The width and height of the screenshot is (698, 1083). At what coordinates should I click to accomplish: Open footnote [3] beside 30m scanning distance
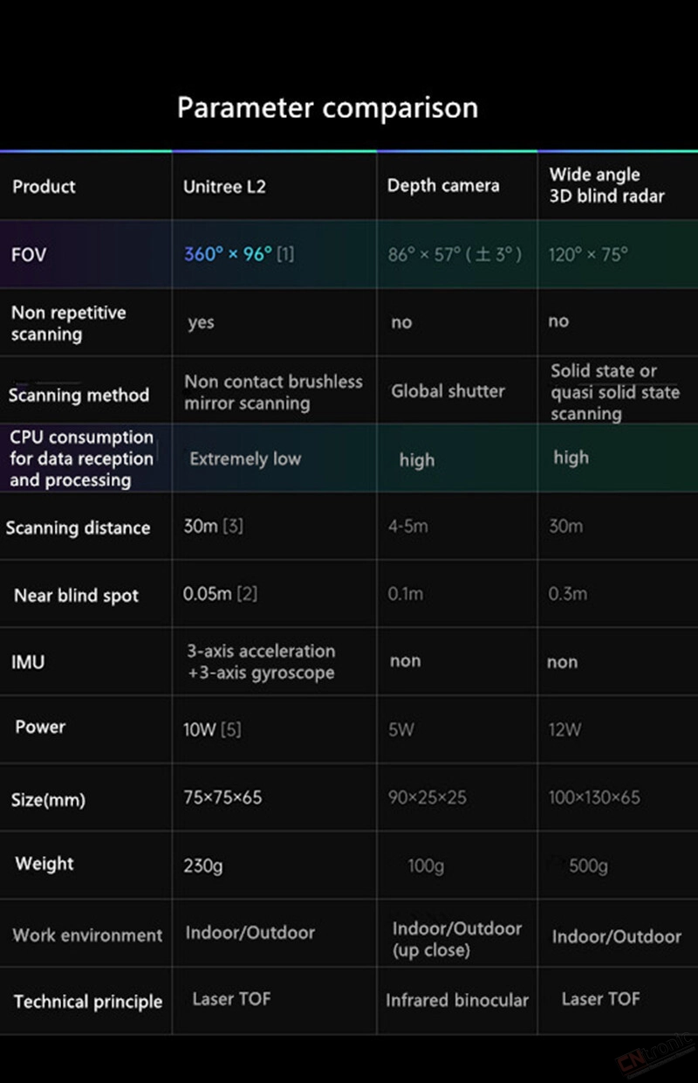233,527
